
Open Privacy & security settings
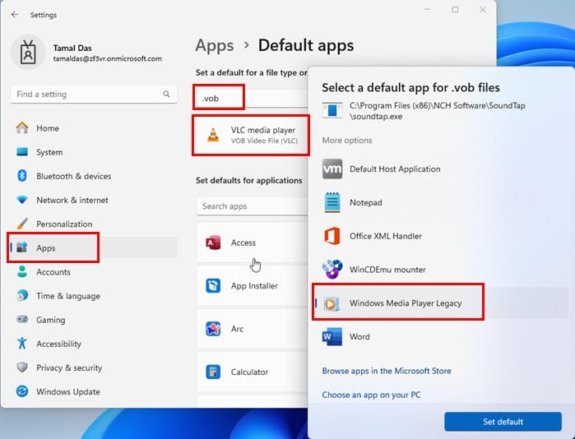click(x=69, y=367)
